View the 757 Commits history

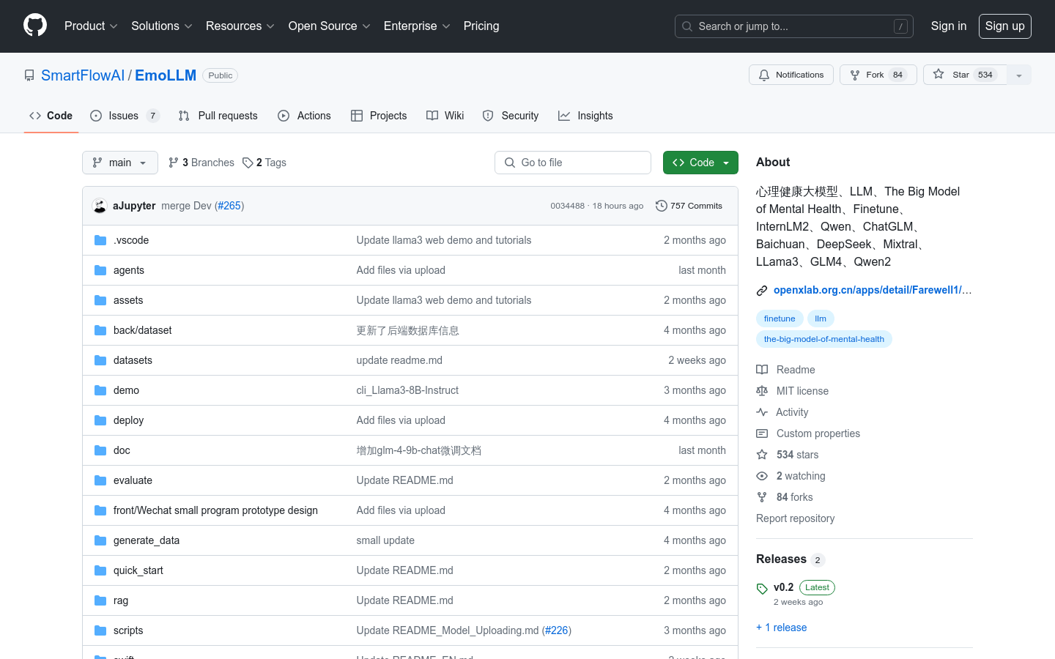tap(689, 206)
